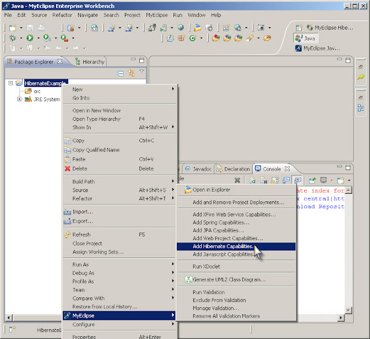Maximize the Console view
The height and width of the screenshot is (339, 370).
click(348, 168)
